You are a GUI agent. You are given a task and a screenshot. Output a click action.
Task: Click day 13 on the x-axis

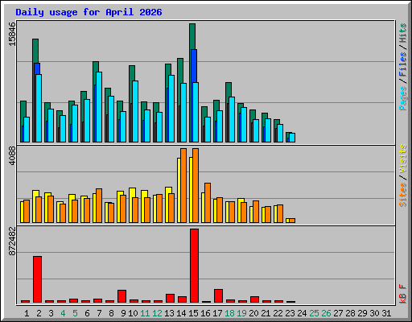[x=169, y=313]
